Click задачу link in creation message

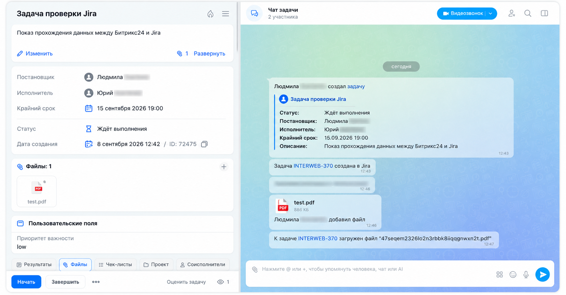[x=356, y=86]
